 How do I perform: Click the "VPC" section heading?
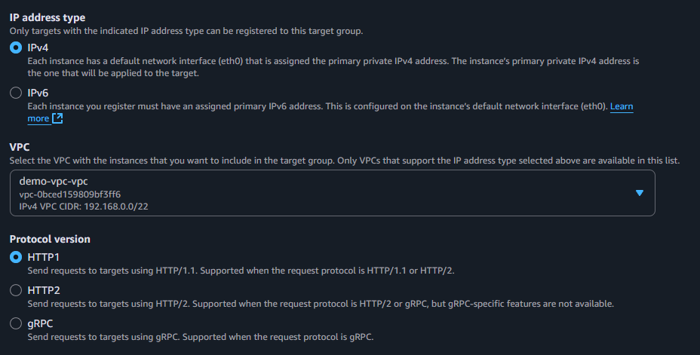(20, 148)
